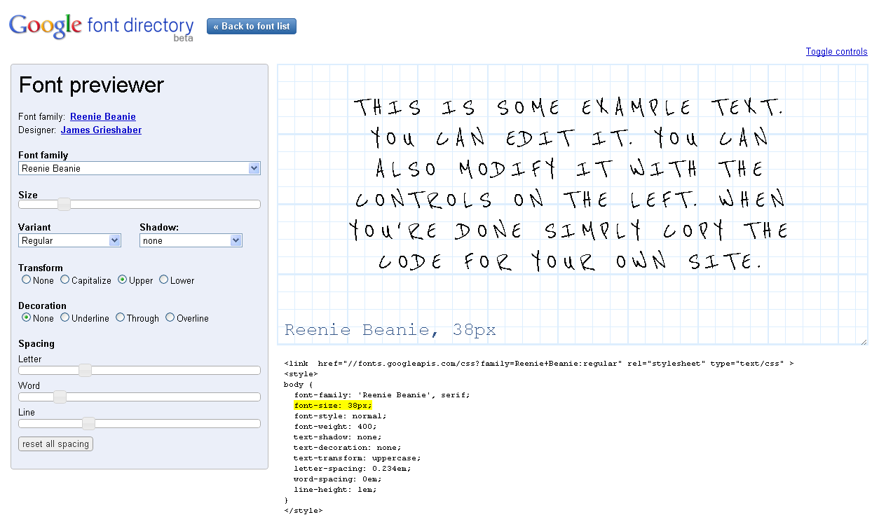The width and height of the screenshot is (879, 522).
Task: Select the Capitalize transform option
Action: tap(65, 280)
